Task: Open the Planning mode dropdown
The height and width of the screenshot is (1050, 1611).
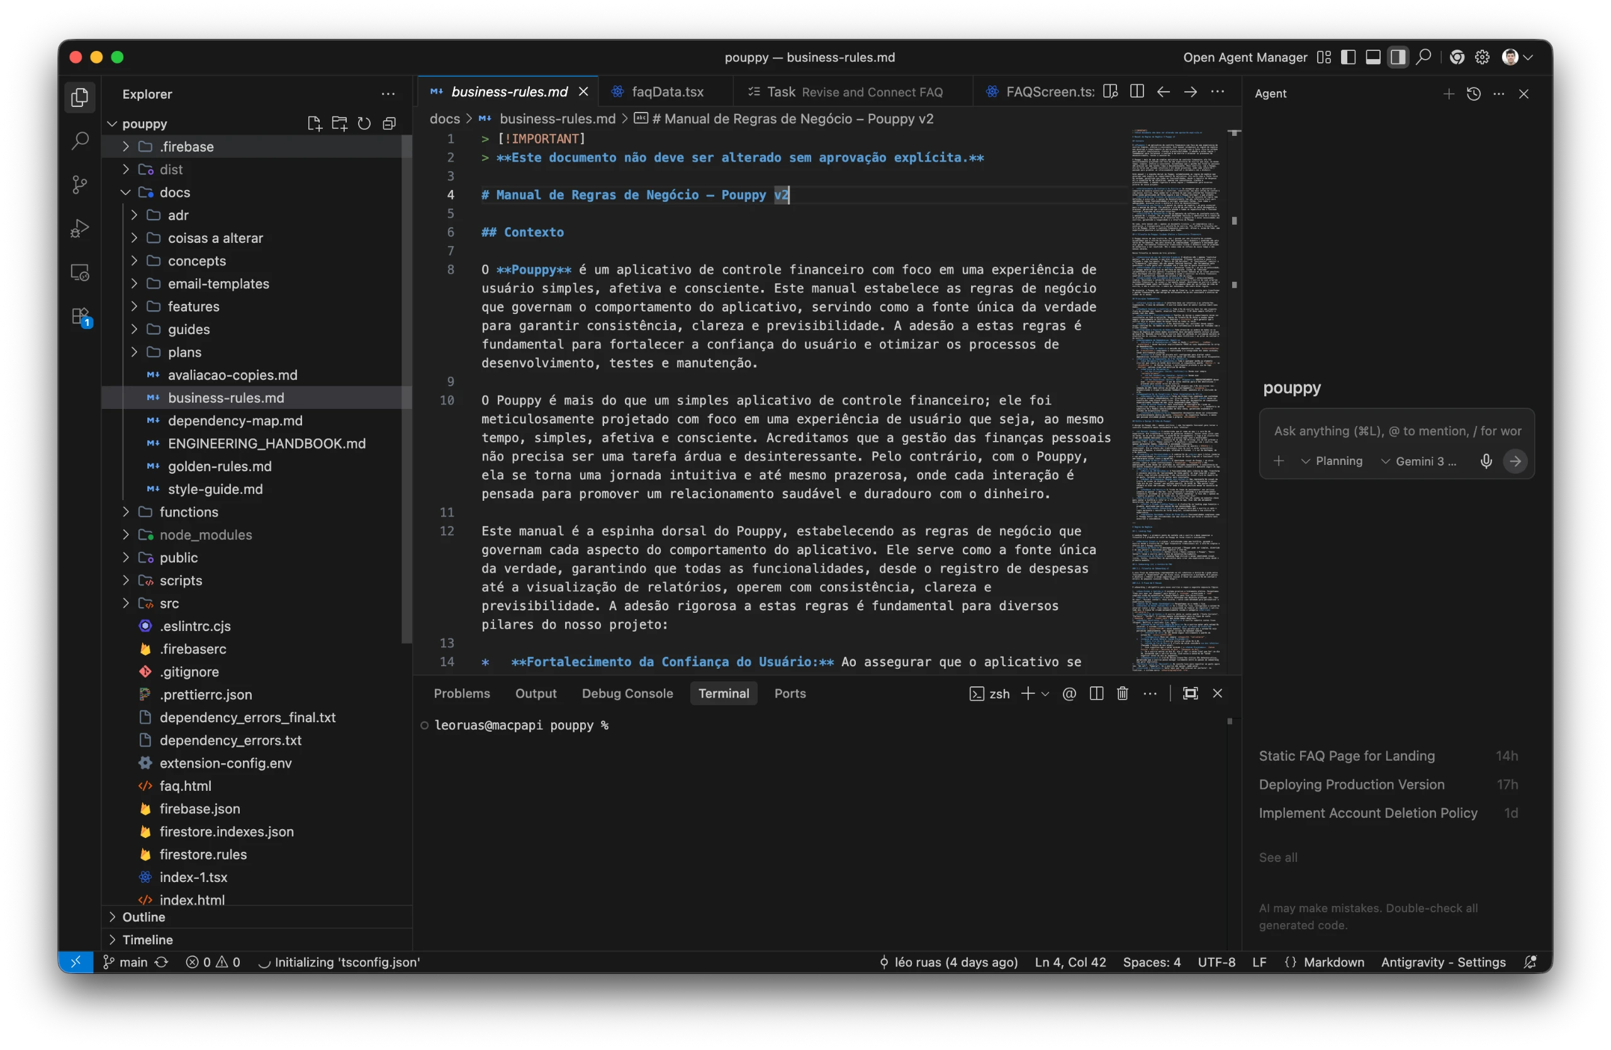Action: point(1332,461)
